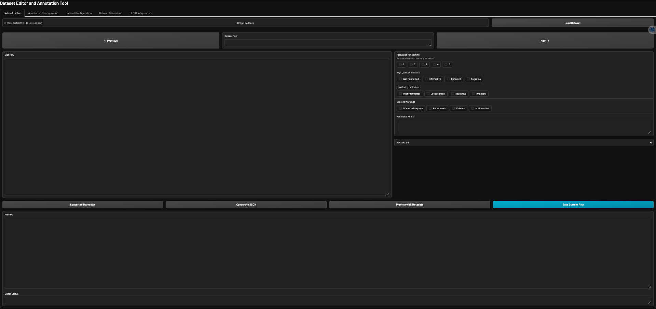Mark entry as Repetitive
656x309 pixels.
click(x=453, y=94)
